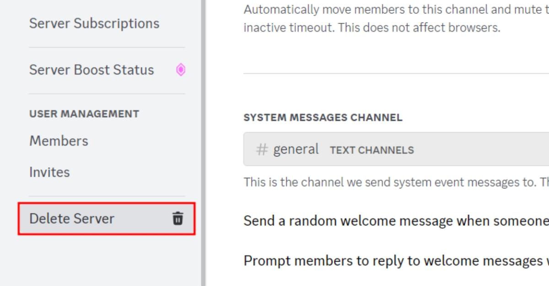
Task: Open the Invites list
Action: pos(49,172)
